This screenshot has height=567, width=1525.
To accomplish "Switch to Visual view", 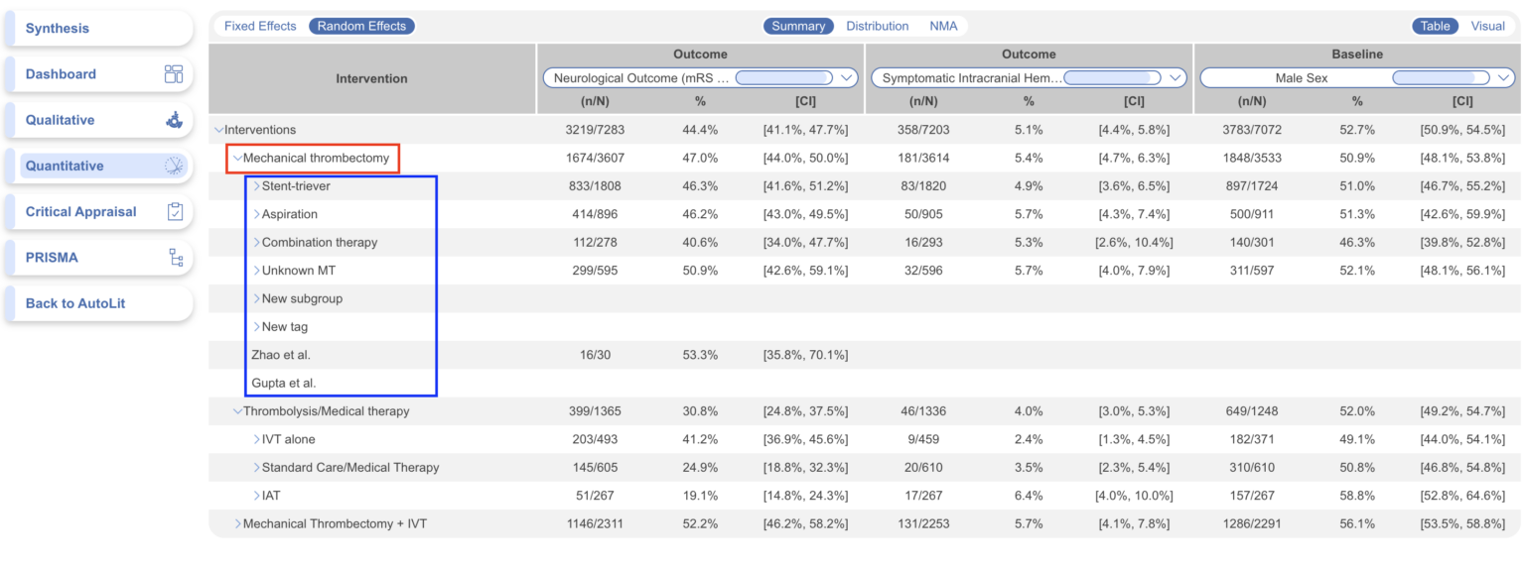I will 1487,27.
